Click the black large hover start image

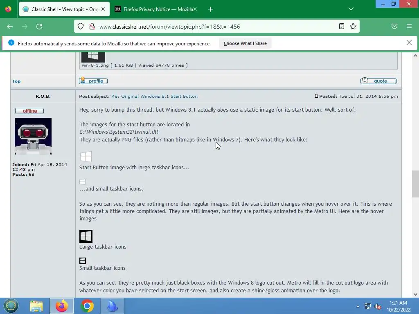click(86, 236)
